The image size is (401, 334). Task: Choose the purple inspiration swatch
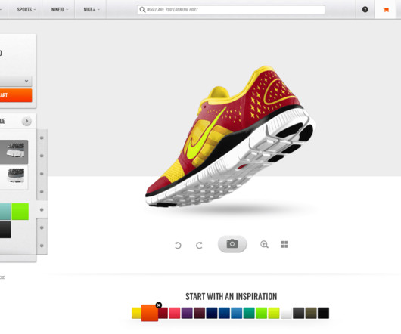point(187,313)
